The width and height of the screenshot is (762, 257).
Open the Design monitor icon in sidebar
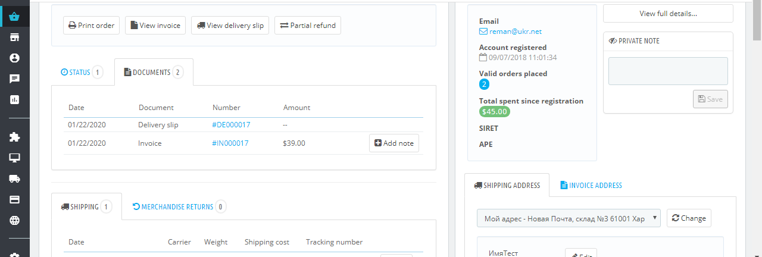pos(15,158)
